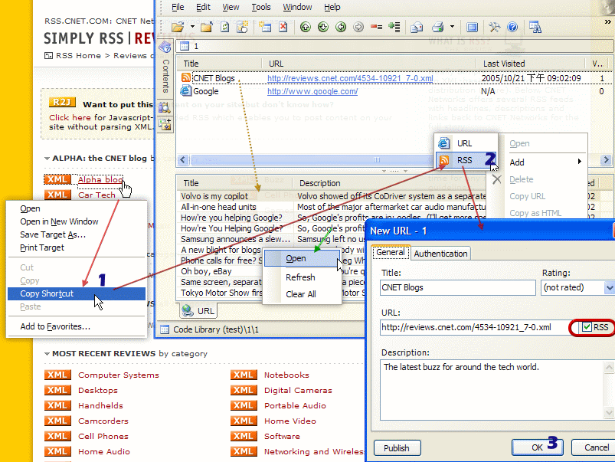
Task: Click the XML badge next to Alpha blog
Action: 57,179
